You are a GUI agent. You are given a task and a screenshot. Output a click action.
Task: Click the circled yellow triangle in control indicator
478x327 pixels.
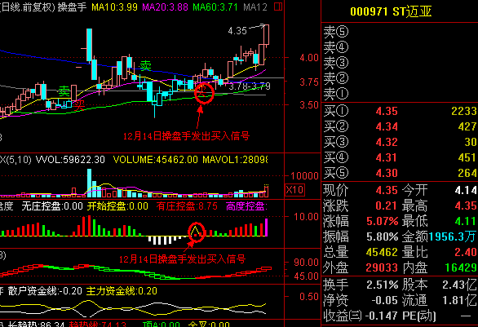(x=196, y=232)
